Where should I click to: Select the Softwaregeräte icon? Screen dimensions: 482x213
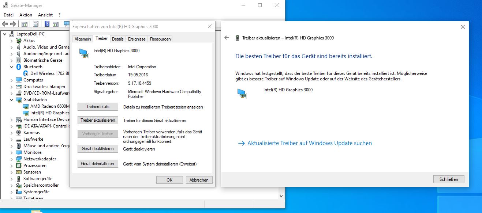(x=19, y=179)
